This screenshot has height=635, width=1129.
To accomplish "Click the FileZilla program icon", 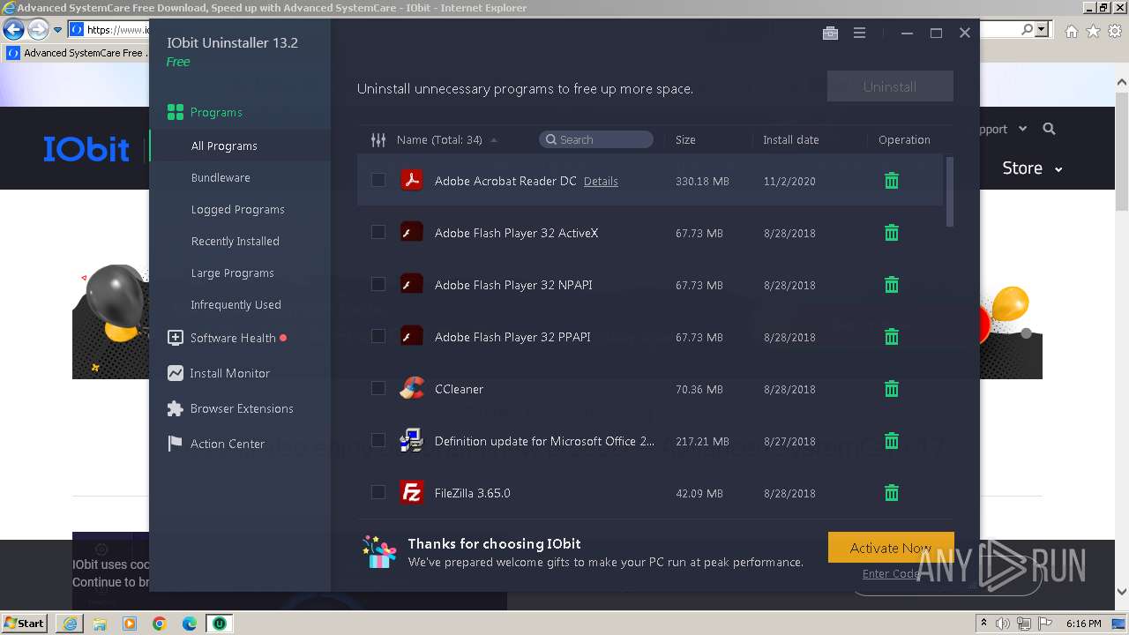I will pyautogui.click(x=411, y=492).
